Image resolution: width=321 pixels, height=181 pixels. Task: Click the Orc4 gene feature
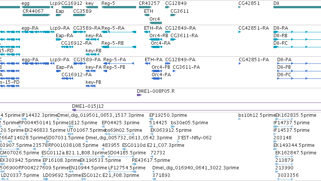pyautogui.click(x=155, y=23)
